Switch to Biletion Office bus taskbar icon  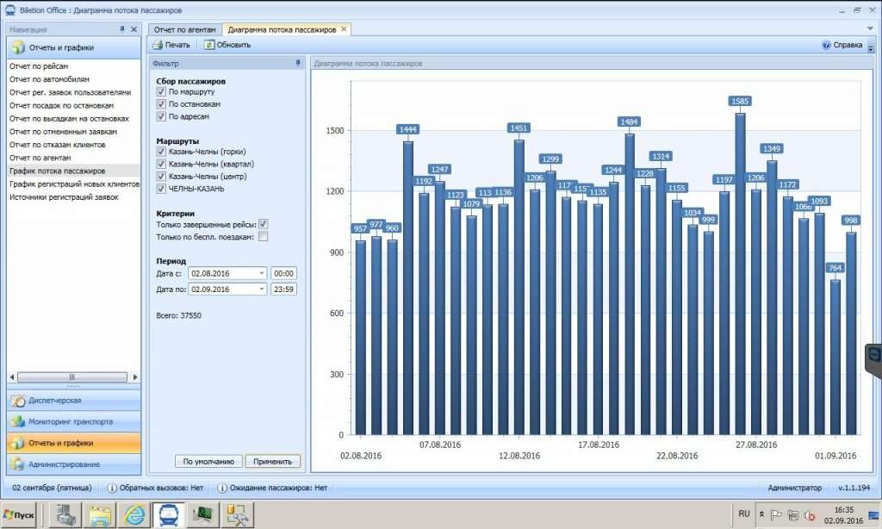click(x=169, y=515)
